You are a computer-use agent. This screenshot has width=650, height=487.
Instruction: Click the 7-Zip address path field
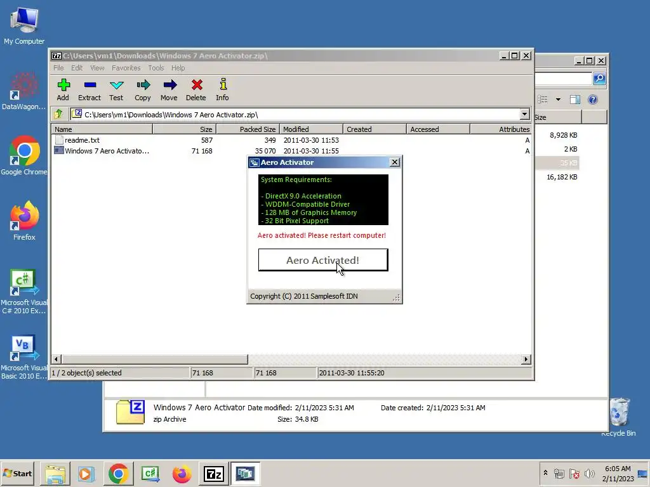(x=295, y=114)
